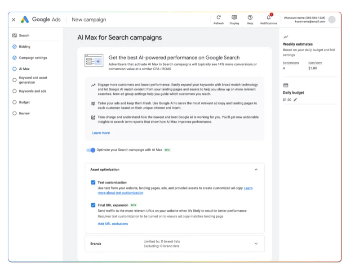Expand the Brands section chevron
The width and height of the screenshot is (355, 270).
(x=256, y=244)
